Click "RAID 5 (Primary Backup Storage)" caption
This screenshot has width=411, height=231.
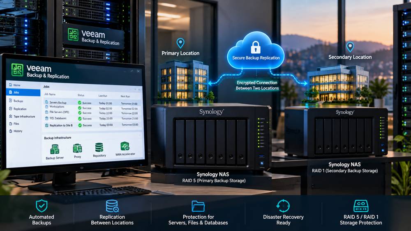pyautogui.click(x=214, y=181)
